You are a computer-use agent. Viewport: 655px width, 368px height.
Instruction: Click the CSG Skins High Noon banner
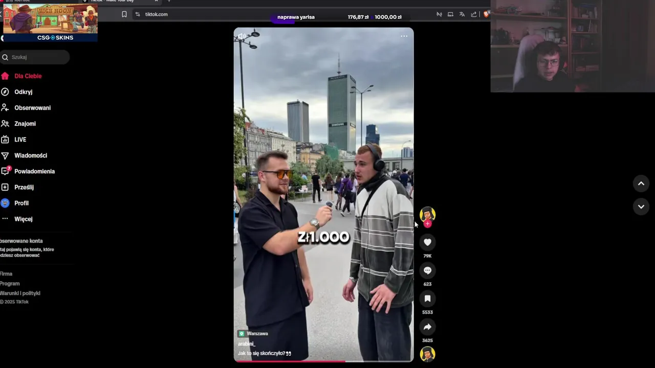[x=50, y=22]
